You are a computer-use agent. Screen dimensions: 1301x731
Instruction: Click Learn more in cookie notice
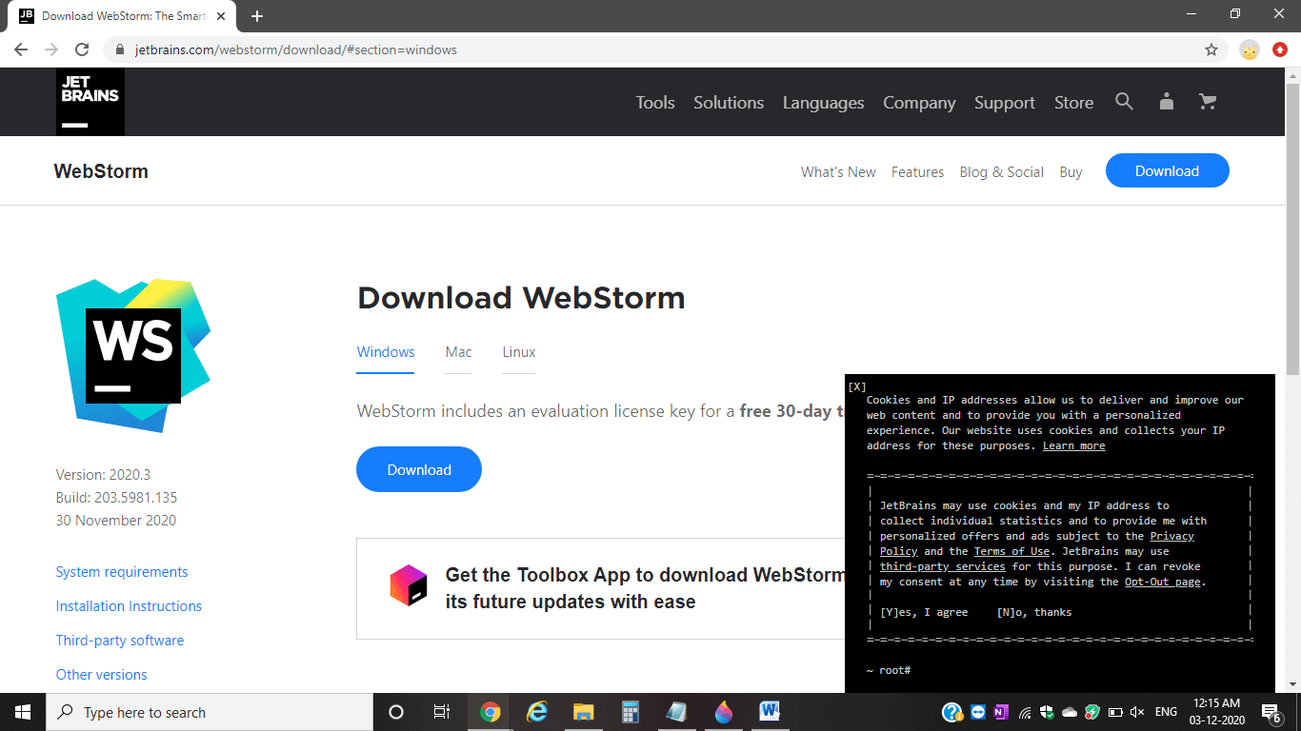[x=1073, y=445]
